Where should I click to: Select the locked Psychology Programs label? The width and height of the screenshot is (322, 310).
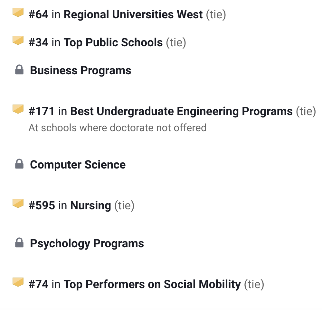[x=87, y=243]
